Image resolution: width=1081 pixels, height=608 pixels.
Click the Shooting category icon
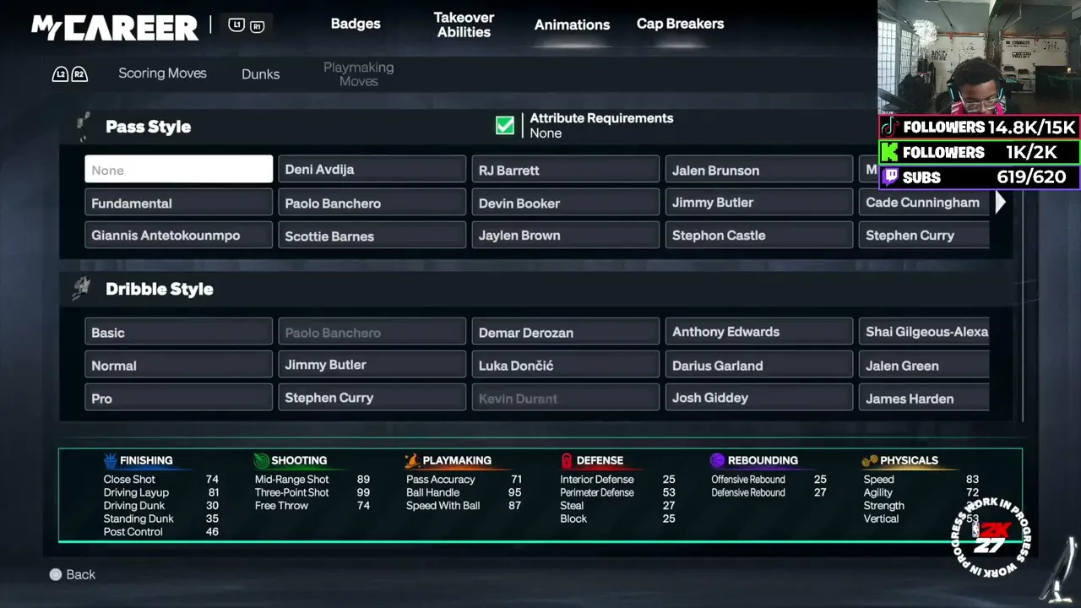[x=261, y=460]
